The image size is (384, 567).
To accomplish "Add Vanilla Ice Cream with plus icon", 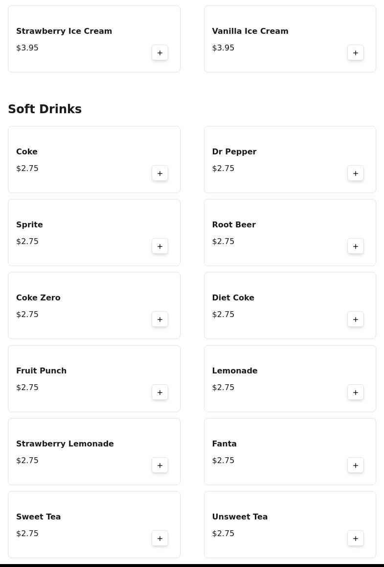I will (x=356, y=53).
